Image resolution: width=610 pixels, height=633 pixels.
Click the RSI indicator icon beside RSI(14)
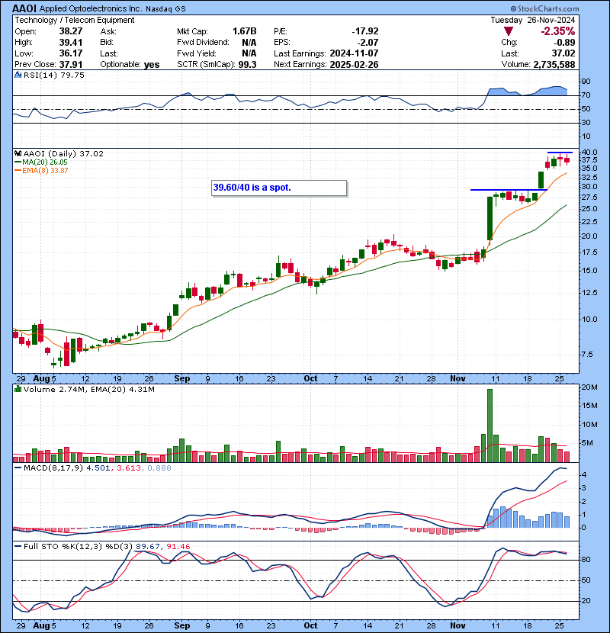[x=18, y=75]
